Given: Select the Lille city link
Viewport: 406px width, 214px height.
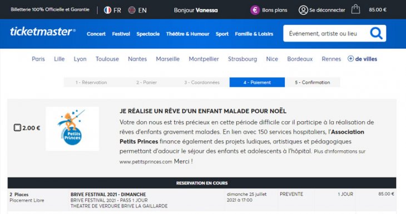Looking at the screenshot, I should click(x=60, y=59).
